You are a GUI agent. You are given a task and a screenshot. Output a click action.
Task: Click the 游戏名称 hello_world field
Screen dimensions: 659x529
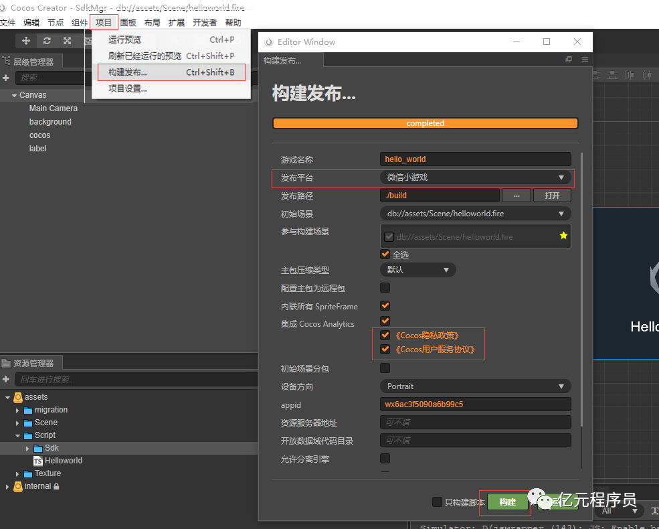[x=475, y=159]
